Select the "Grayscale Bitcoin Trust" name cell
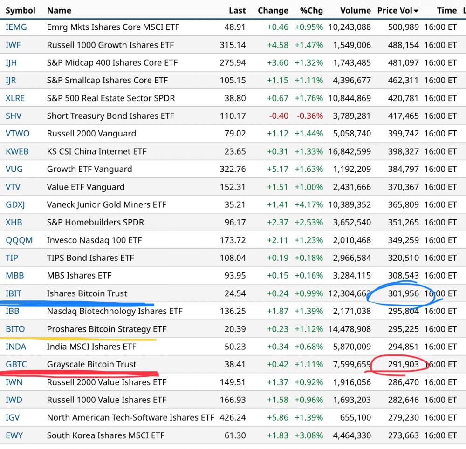466x449 pixels. (91, 364)
